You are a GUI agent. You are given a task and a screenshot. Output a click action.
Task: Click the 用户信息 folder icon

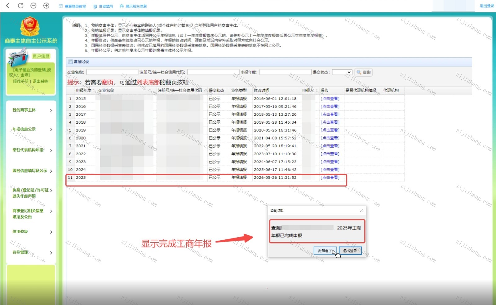pyautogui.click(x=19, y=58)
